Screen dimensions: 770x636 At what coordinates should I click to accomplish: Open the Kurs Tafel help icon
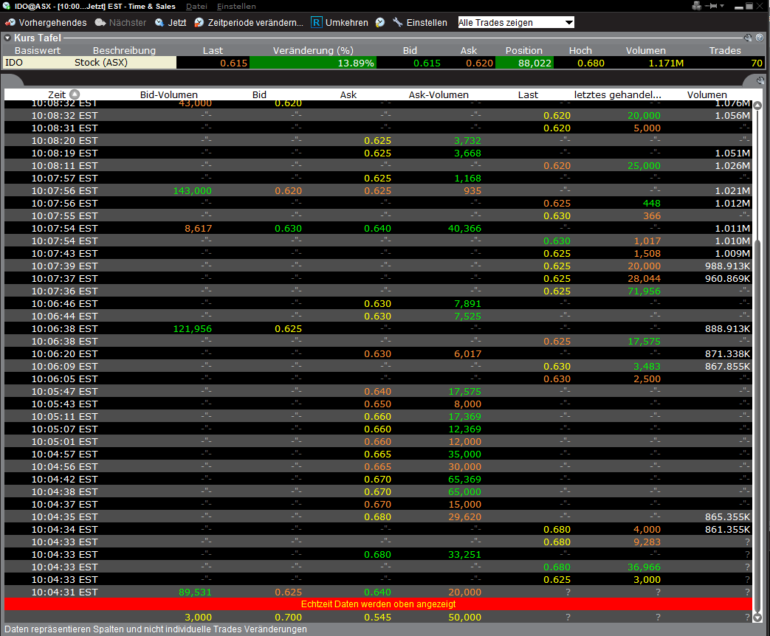tap(760, 38)
